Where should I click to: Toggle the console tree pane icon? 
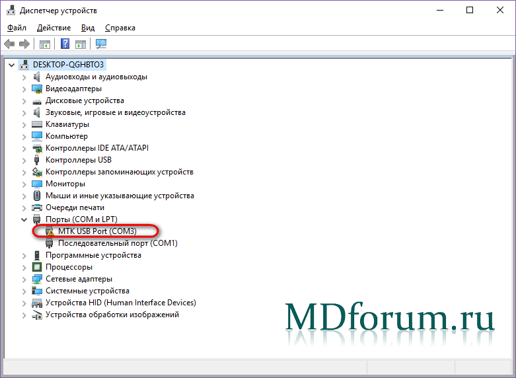click(x=45, y=44)
